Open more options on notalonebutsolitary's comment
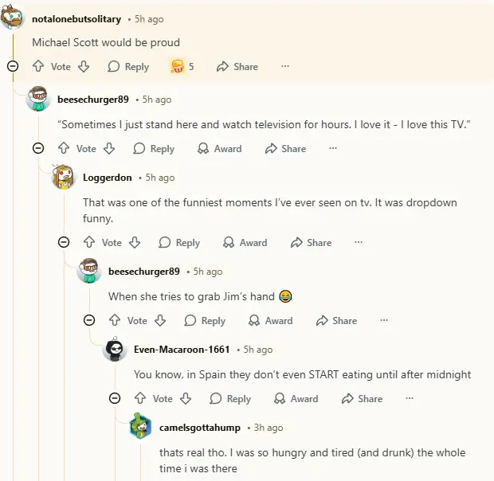The height and width of the screenshot is (481, 494). pyautogui.click(x=284, y=67)
